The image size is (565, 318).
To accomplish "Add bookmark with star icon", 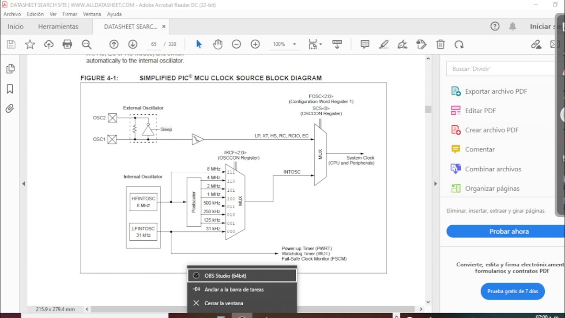I will [x=30, y=44].
